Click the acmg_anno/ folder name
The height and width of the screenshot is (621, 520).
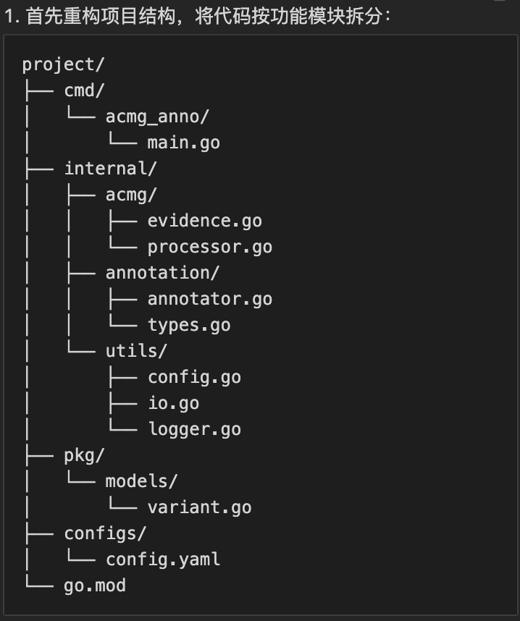pos(157,117)
